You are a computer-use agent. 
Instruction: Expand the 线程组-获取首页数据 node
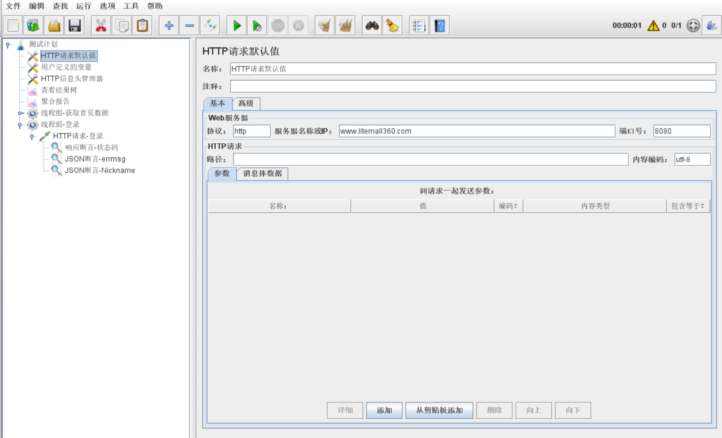[x=20, y=113]
